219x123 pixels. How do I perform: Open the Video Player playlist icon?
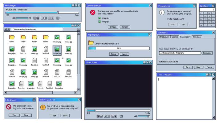[x=121, y=116]
